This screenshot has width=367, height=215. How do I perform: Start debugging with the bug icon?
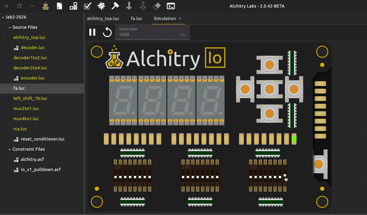coord(101,6)
